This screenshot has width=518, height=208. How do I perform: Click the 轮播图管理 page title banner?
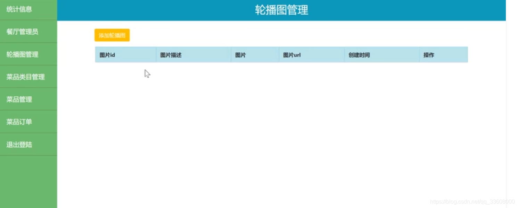coord(281,10)
